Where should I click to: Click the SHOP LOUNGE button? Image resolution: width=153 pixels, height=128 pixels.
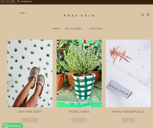tap(30, 120)
